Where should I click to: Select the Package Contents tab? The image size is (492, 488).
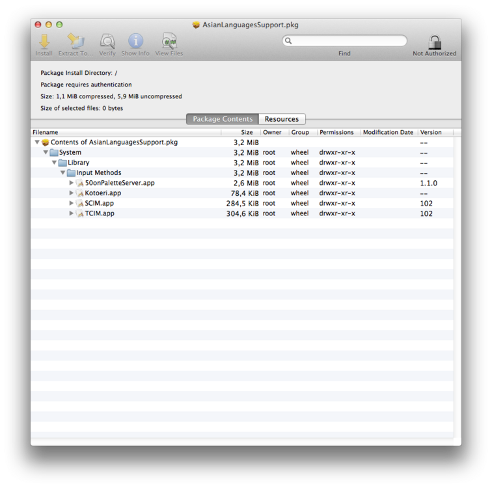[223, 119]
